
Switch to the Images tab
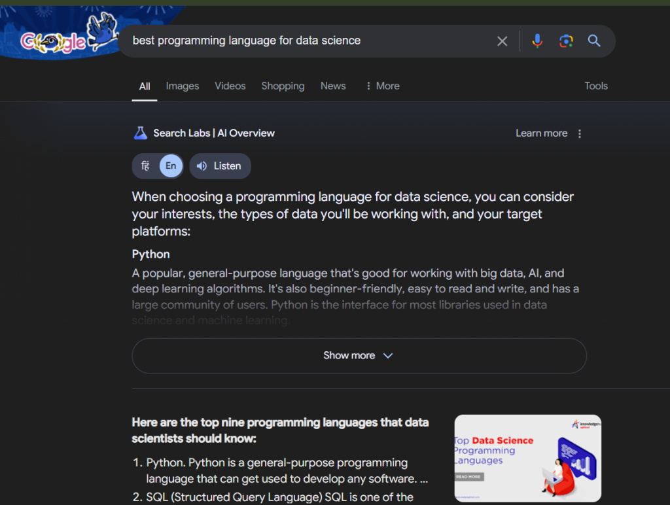(183, 86)
